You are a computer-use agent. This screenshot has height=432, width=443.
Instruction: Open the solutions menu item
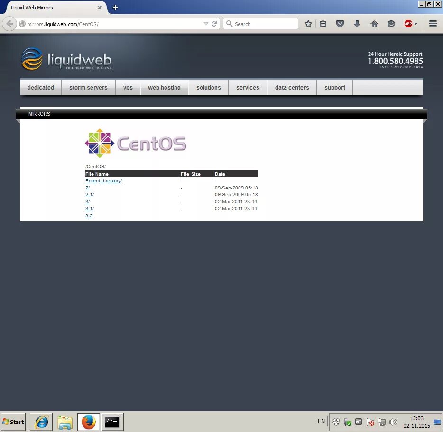coord(209,88)
